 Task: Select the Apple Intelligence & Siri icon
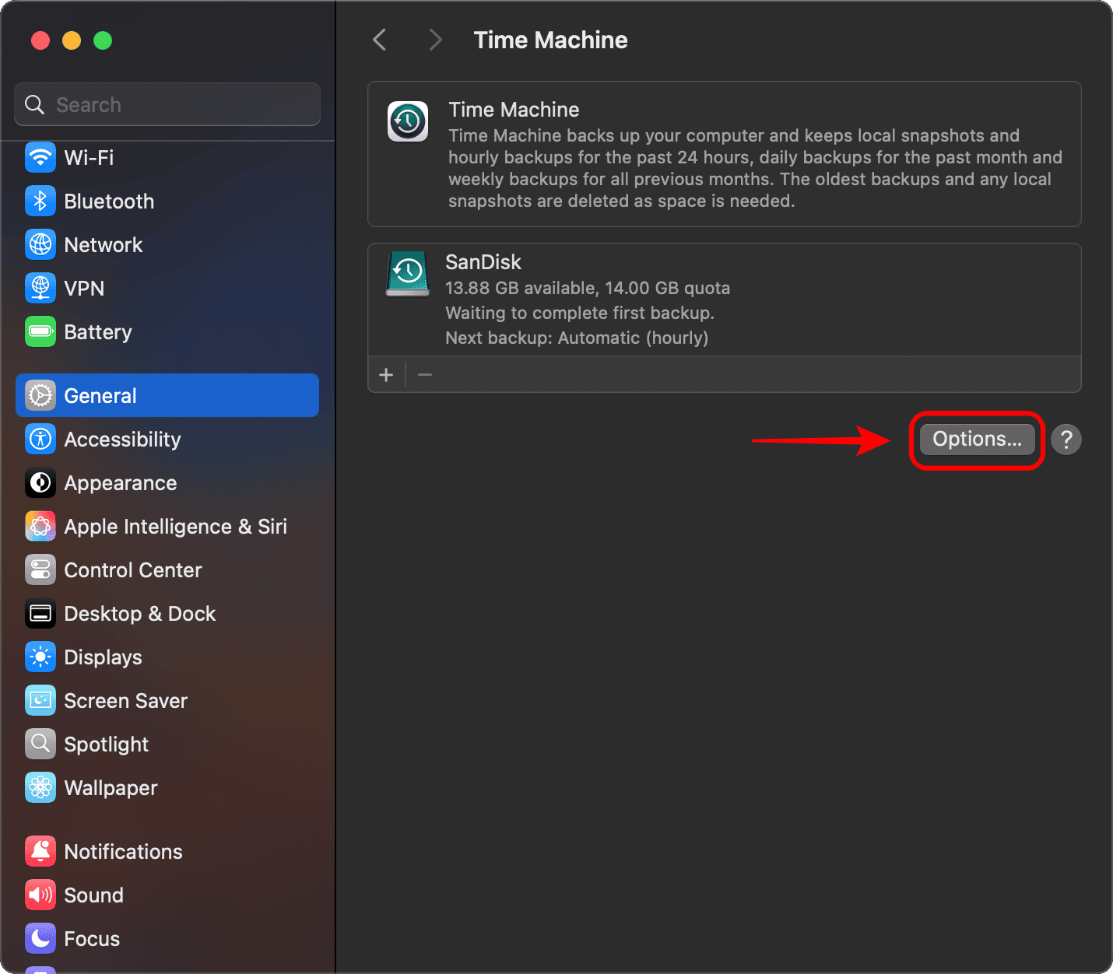[x=40, y=527]
